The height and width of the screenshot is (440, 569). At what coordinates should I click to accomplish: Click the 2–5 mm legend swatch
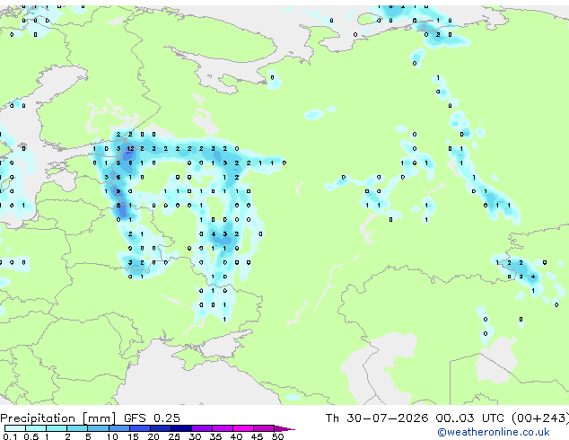77,428
